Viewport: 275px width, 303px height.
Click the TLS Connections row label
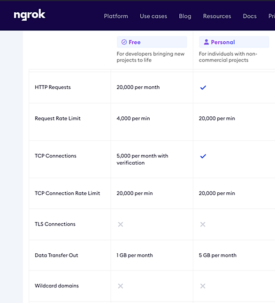point(55,224)
